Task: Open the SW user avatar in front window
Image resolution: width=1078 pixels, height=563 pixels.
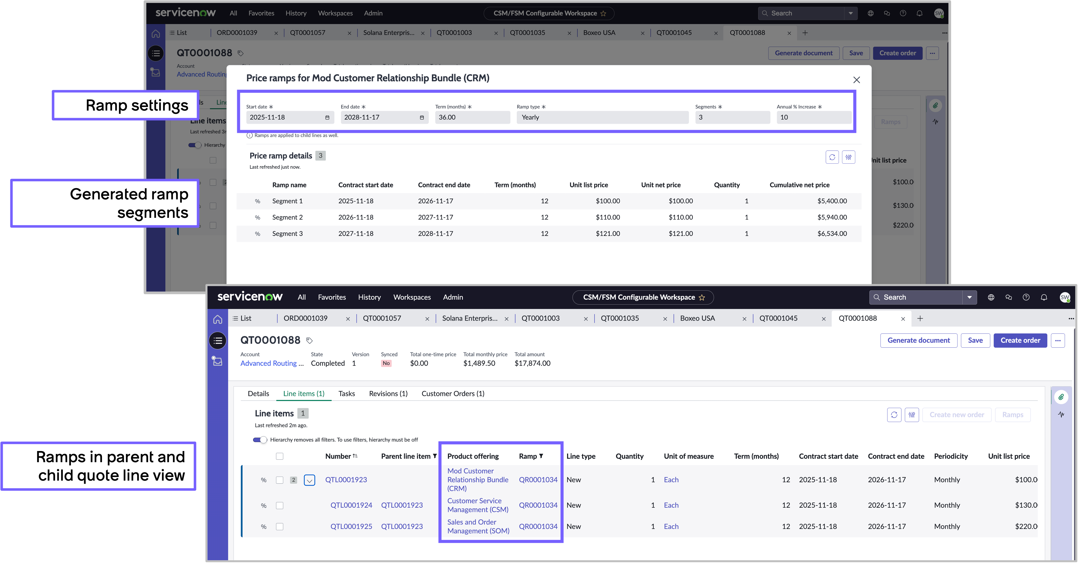Action: (1065, 297)
